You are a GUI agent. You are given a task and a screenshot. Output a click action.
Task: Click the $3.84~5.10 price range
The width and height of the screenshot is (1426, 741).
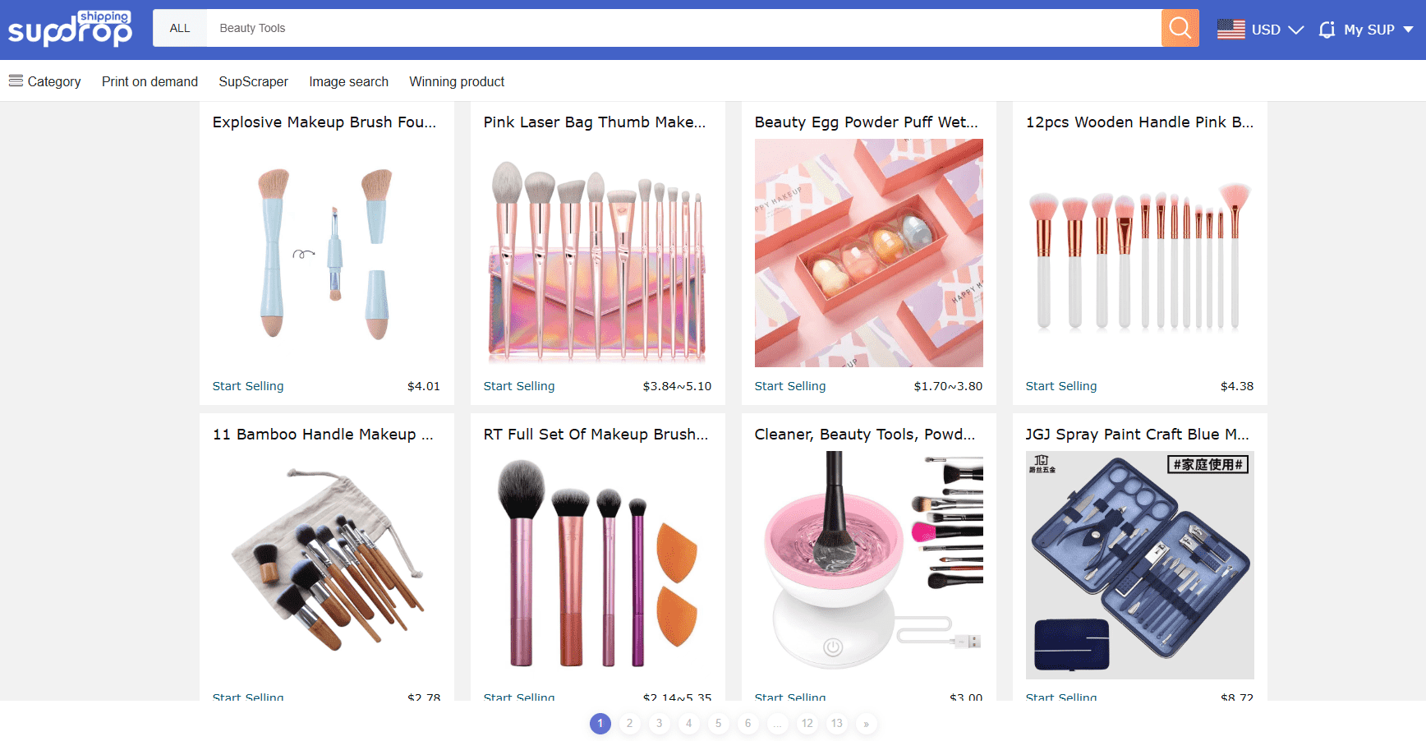[x=677, y=386]
